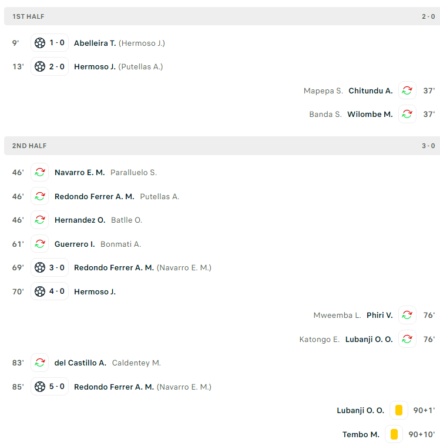Click substitution icon next to Hernandez O.
The height and width of the screenshot is (446, 440).
click(40, 220)
